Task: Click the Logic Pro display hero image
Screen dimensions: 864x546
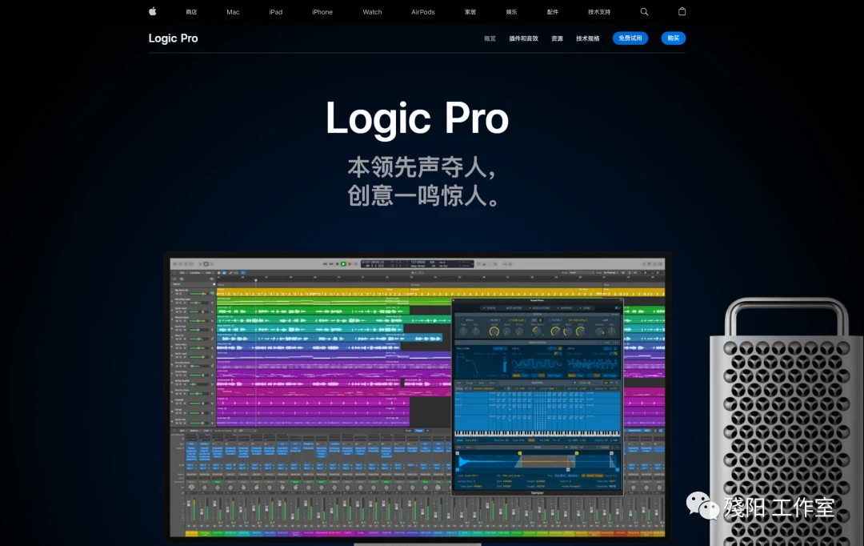Action: click(417, 398)
